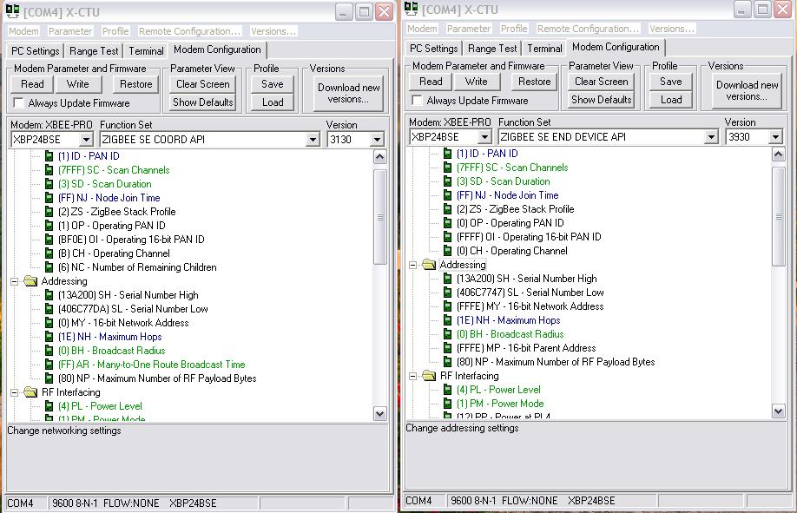Viewport: 797px width, 513px height.
Task: Toggle Always Update Firmware checkbox in the right window
Action: [418, 101]
